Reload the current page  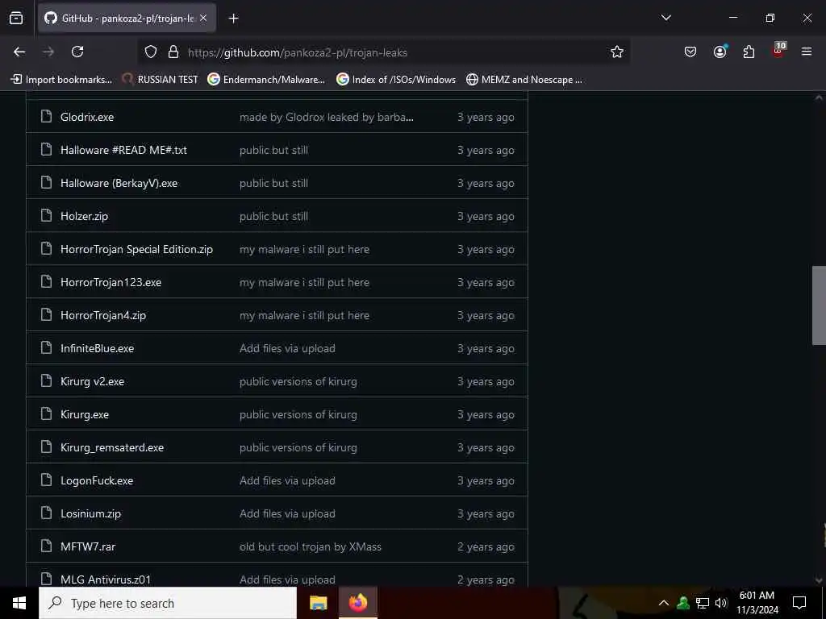(x=77, y=52)
